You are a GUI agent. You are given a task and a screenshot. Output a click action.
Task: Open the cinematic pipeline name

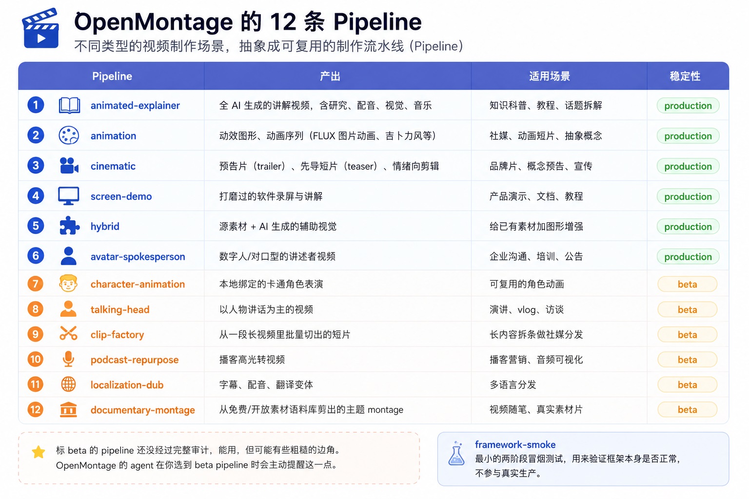(113, 166)
